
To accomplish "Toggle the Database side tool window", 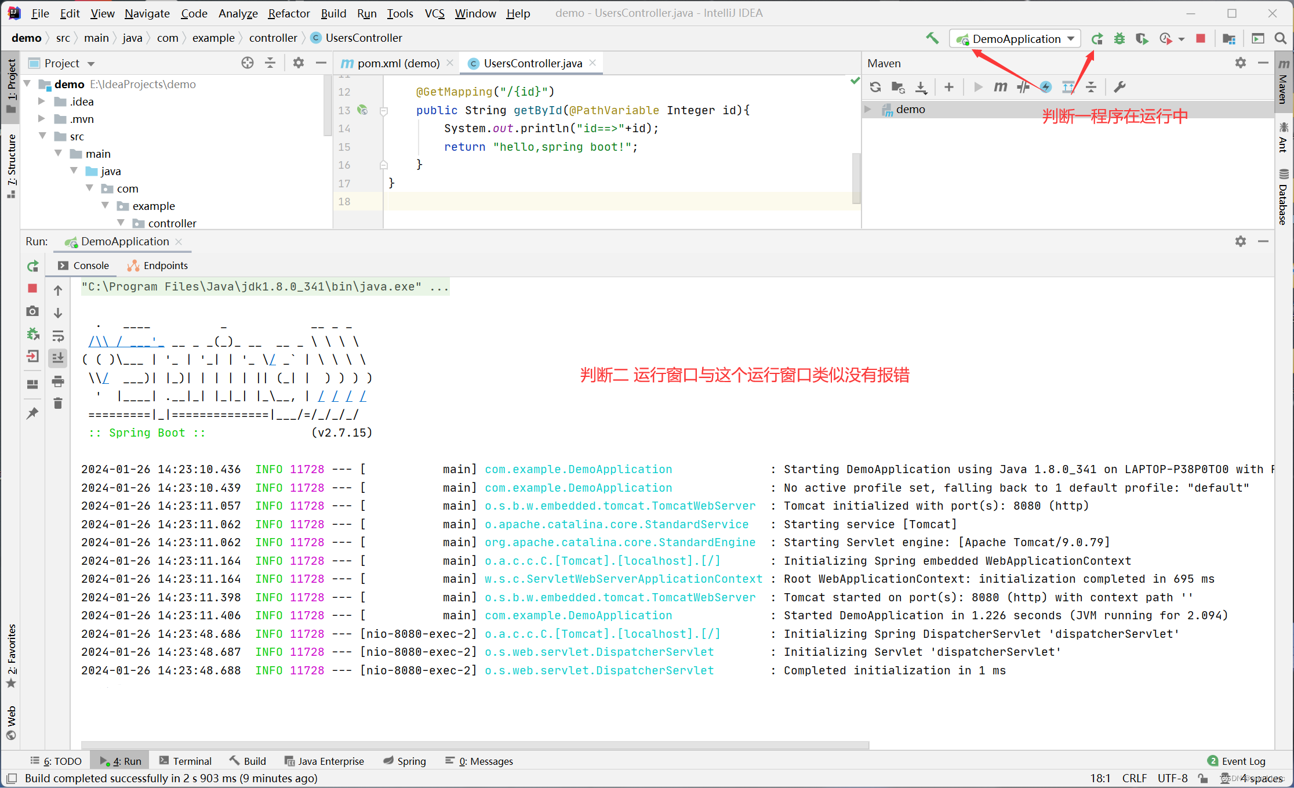I will click(1284, 196).
